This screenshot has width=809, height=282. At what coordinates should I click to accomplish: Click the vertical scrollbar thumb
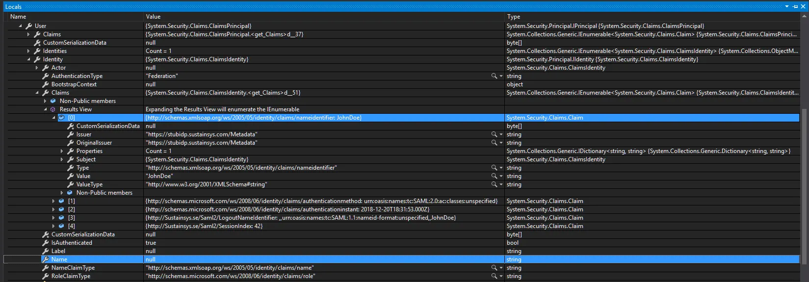804,191
